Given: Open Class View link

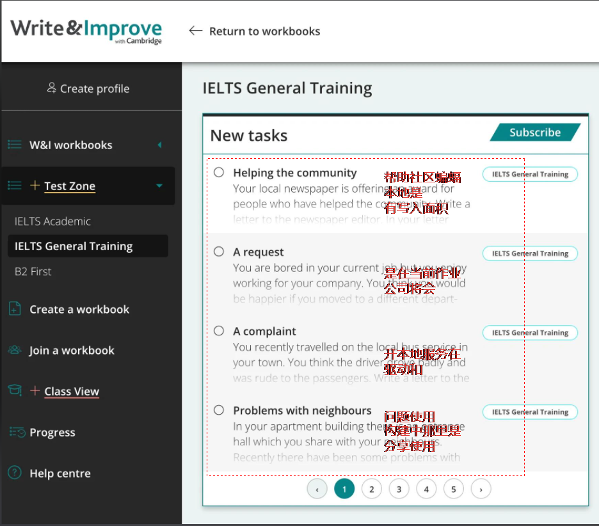Looking at the screenshot, I should click(x=72, y=392).
